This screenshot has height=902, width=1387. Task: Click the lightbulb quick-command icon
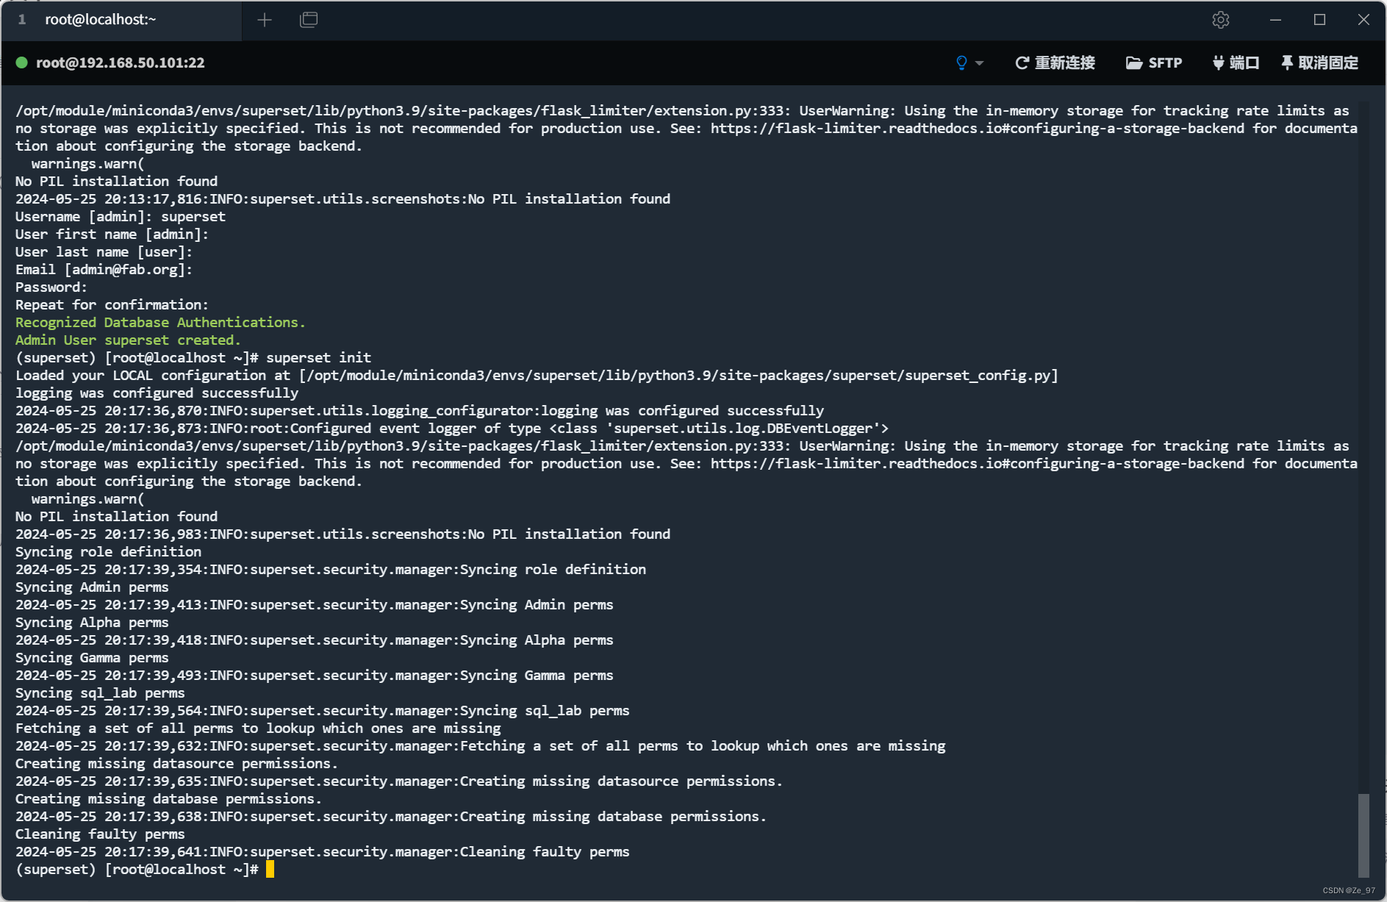point(961,63)
